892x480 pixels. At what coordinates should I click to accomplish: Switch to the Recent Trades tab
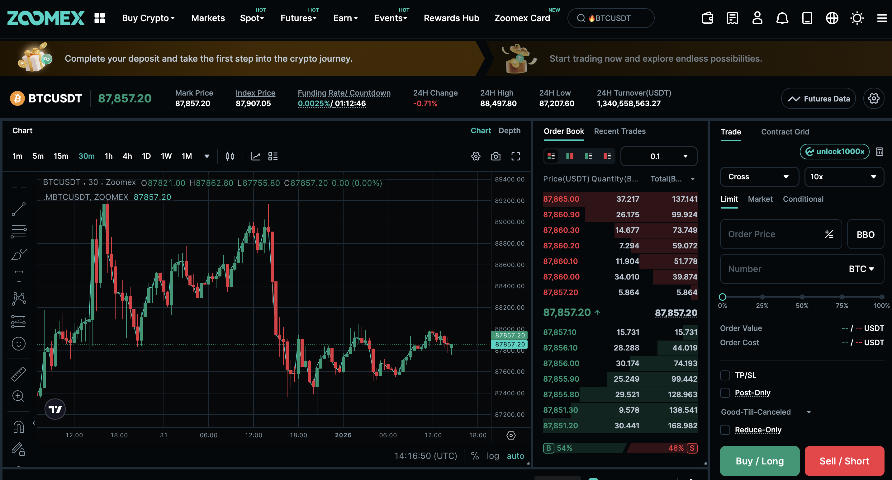click(x=619, y=131)
